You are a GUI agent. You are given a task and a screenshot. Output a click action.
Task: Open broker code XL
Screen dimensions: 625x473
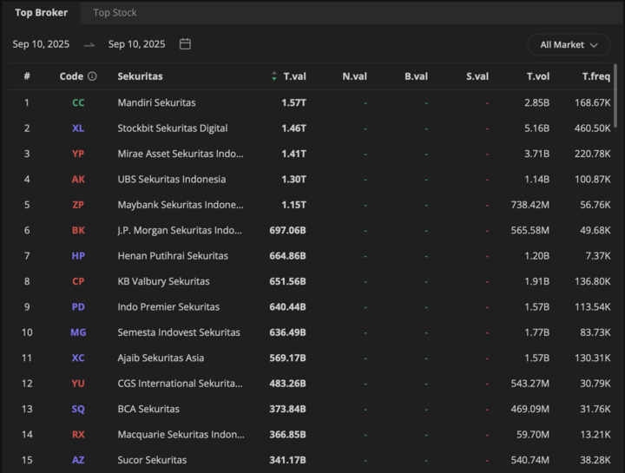pos(78,128)
